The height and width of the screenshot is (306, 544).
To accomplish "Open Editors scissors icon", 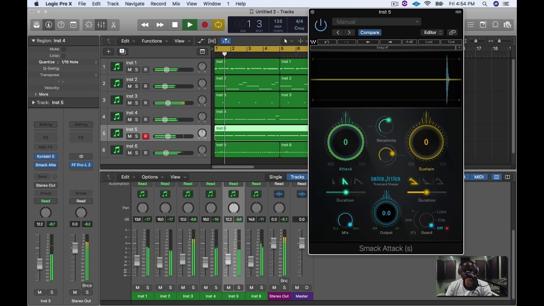I will coord(113,25).
